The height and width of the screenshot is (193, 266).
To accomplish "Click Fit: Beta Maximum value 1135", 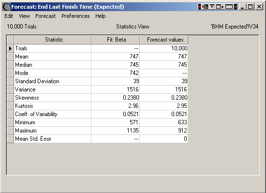I will point(116,131).
